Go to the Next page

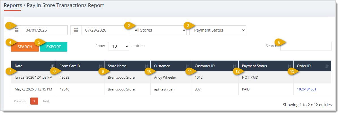click(46, 101)
